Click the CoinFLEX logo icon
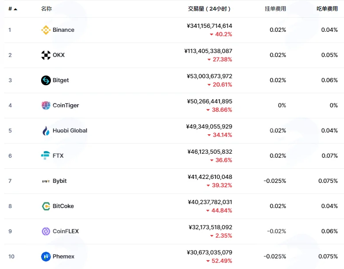The width and height of the screenshot is (344, 269). pos(46,231)
